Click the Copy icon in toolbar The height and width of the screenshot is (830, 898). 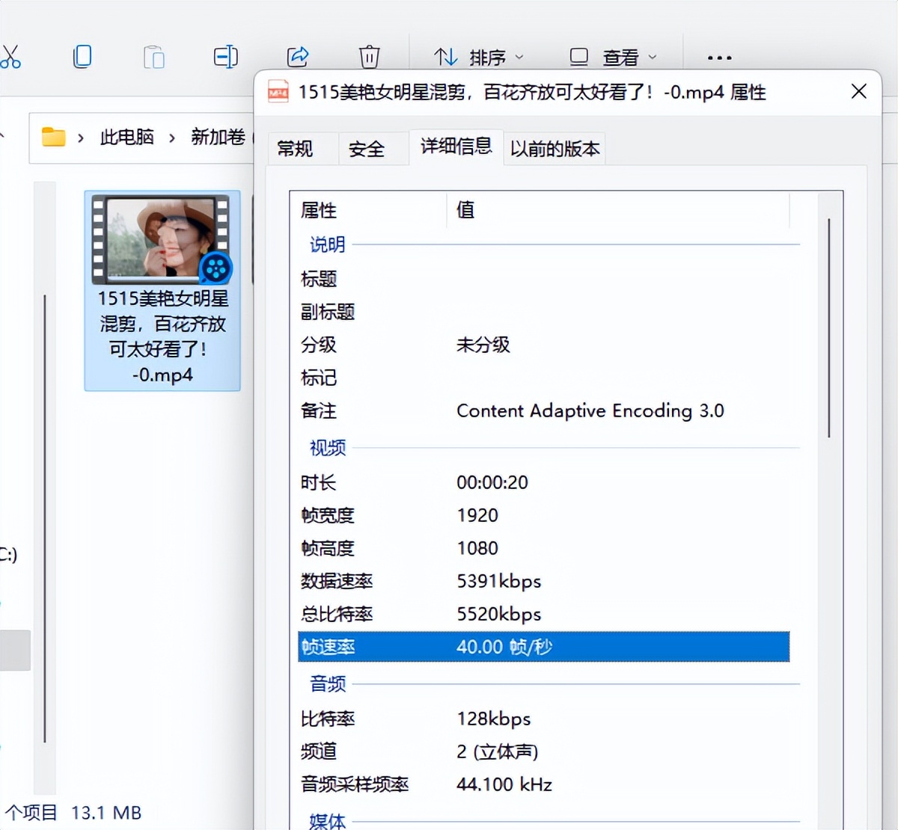pyautogui.click(x=82, y=57)
